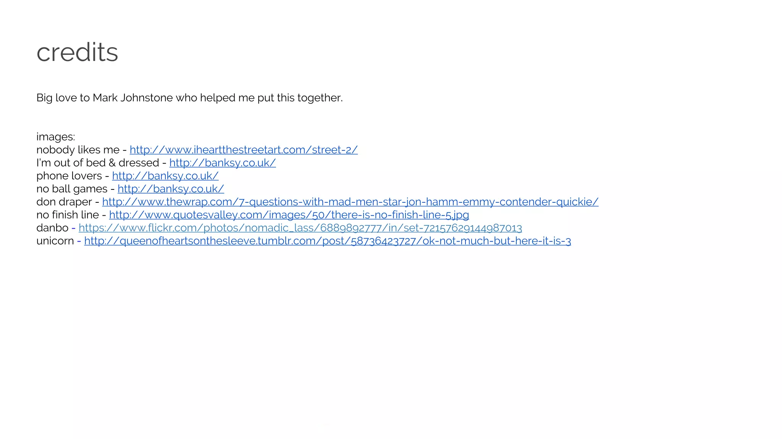Click the don draper caption text
Viewport: 782px width, 439px height.
64,202
